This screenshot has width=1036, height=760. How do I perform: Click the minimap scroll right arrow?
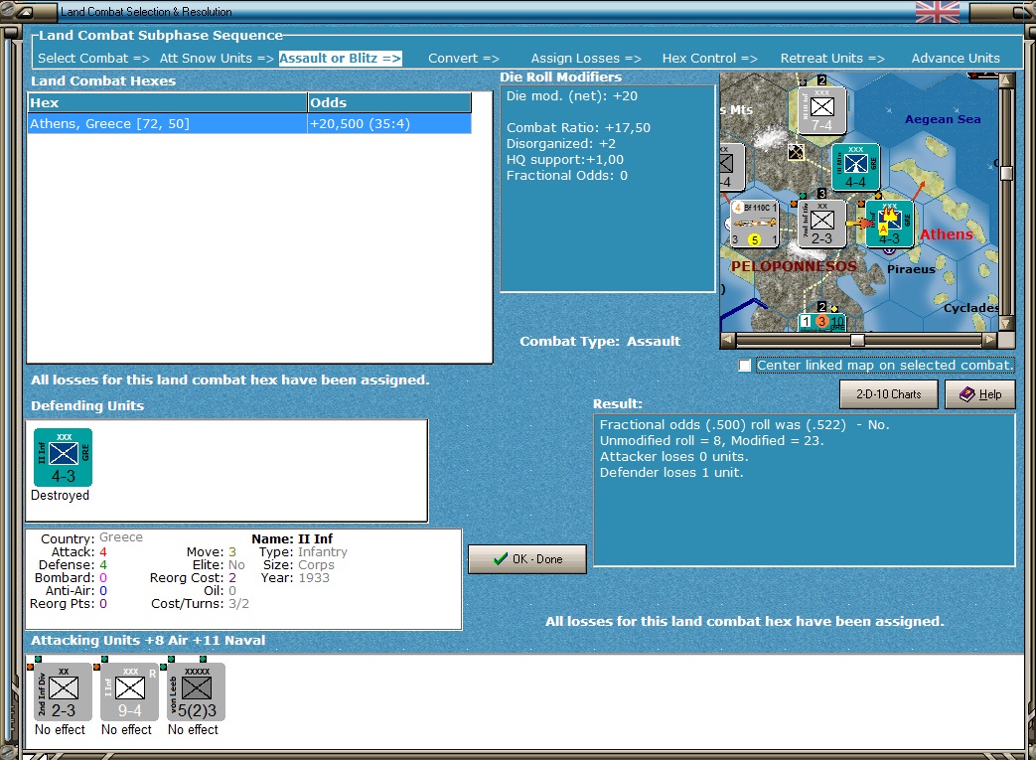[x=989, y=341]
